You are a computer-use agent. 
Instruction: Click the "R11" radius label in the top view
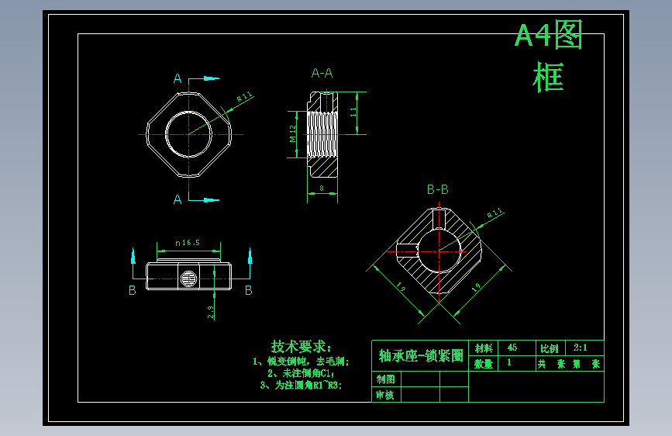click(x=245, y=96)
